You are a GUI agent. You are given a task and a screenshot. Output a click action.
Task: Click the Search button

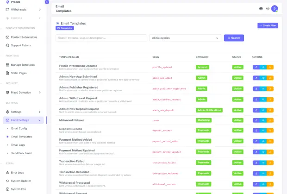(234, 38)
